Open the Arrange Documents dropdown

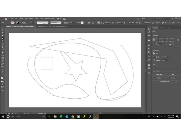point(59,19)
